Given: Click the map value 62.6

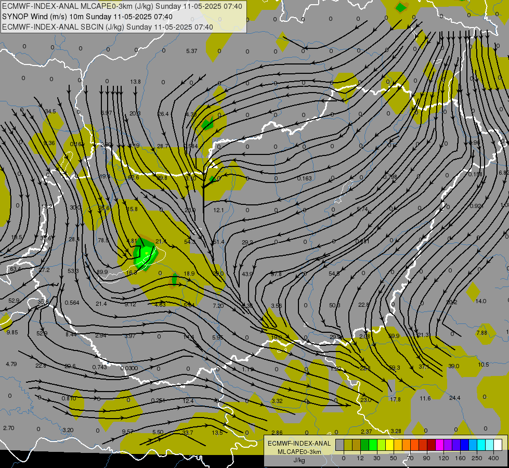Looking at the screenshot, I should pyautogui.click(x=134, y=177).
